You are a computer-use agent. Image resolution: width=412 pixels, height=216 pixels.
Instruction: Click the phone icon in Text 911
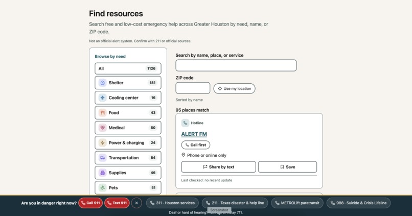click(109, 203)
